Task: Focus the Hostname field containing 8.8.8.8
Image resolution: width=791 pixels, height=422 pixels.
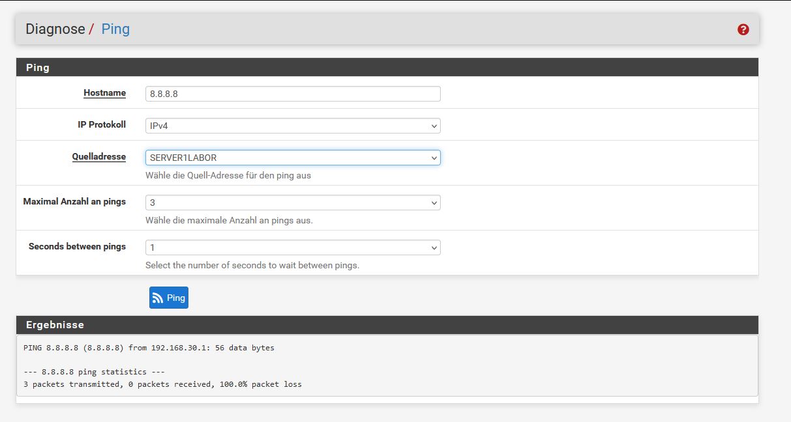Action: [293, 94]
